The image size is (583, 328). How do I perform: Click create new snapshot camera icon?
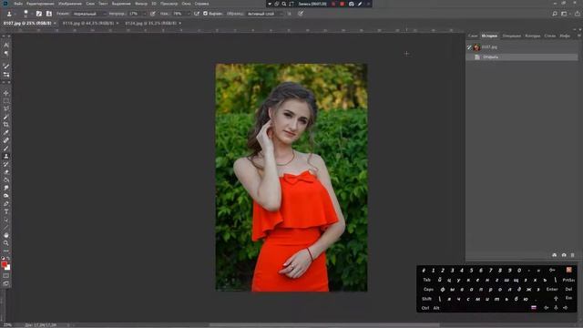click(564, 255)
